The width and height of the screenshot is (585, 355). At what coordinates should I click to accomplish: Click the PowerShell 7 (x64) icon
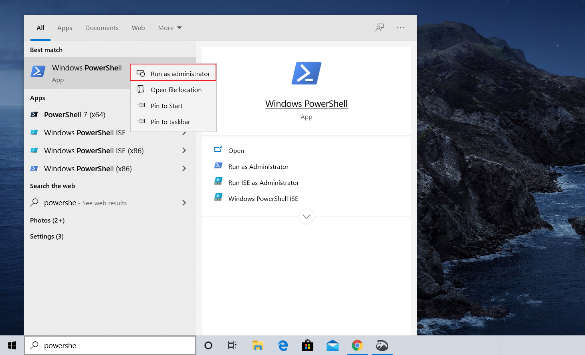coord(34,114)
